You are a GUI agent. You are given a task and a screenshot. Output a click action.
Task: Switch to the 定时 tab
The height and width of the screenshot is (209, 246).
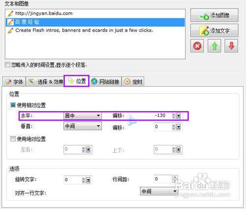133,82
